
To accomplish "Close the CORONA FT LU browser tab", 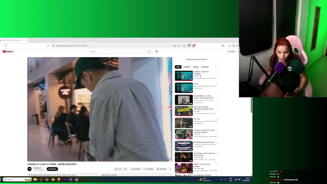I will [x=26, y=40].
